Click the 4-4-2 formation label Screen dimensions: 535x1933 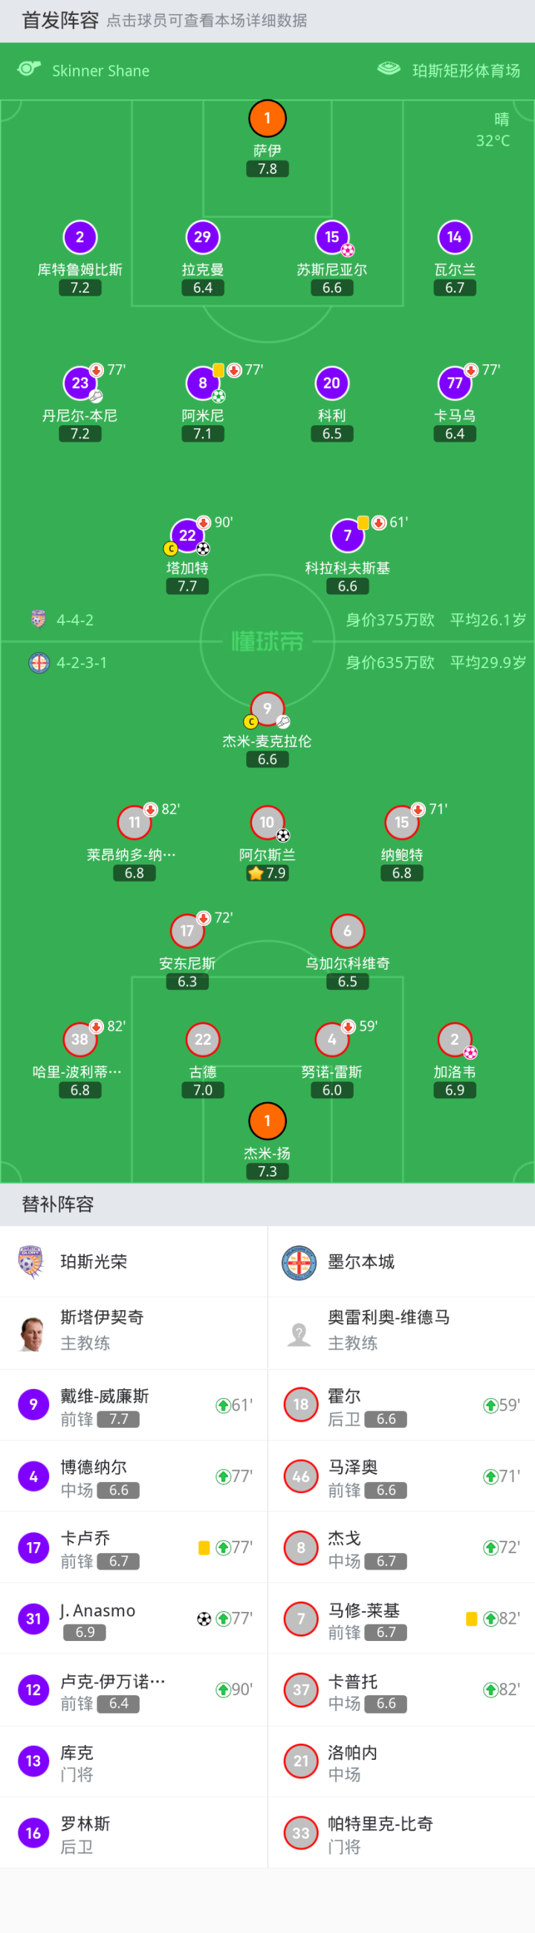coord(75,620)
